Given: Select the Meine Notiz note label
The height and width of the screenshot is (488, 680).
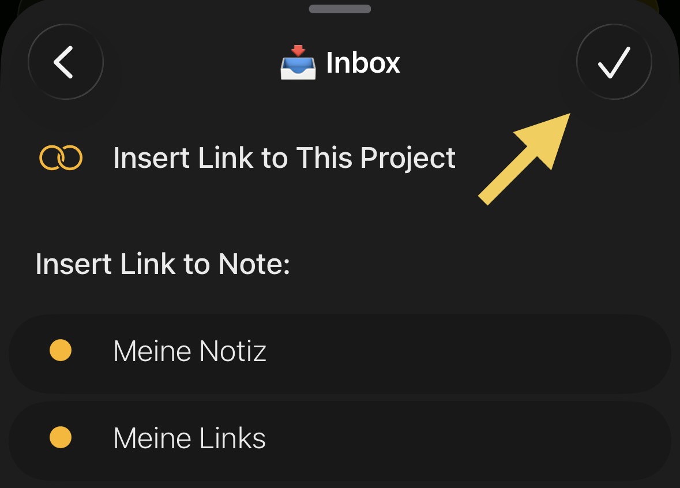Looking at the screenshot, I should point(190,351).
